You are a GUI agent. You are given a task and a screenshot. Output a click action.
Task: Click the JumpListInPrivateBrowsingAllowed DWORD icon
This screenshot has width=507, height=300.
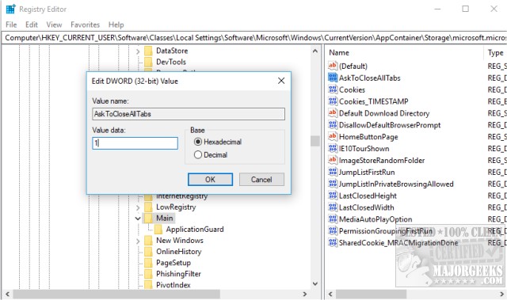click(x=333, y=184)
